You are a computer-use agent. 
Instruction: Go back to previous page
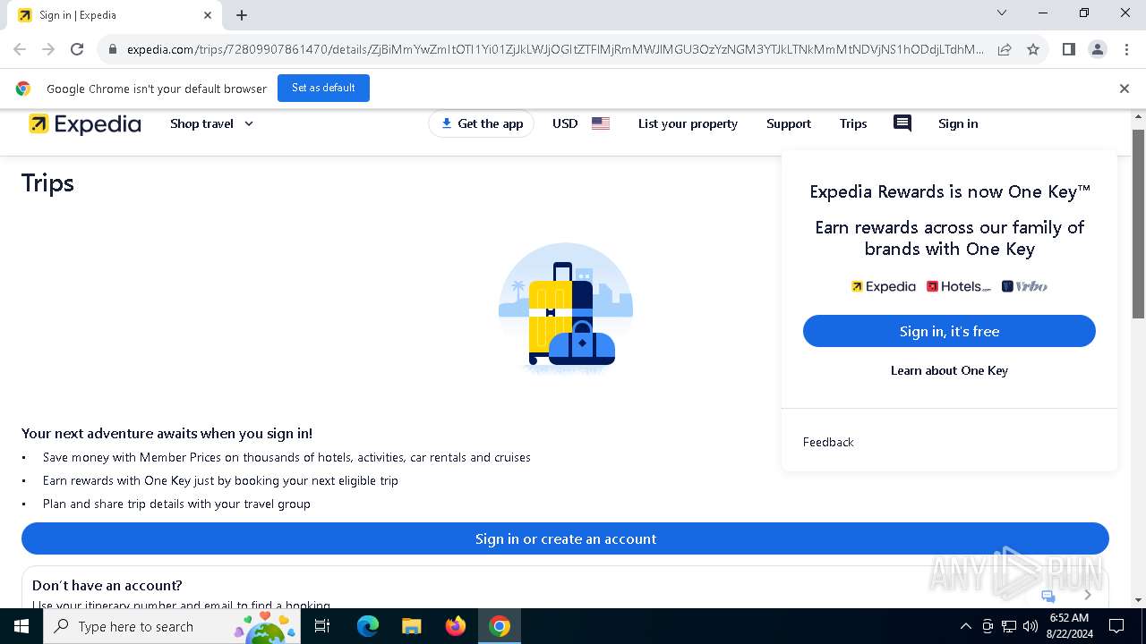tap(20, 49)
